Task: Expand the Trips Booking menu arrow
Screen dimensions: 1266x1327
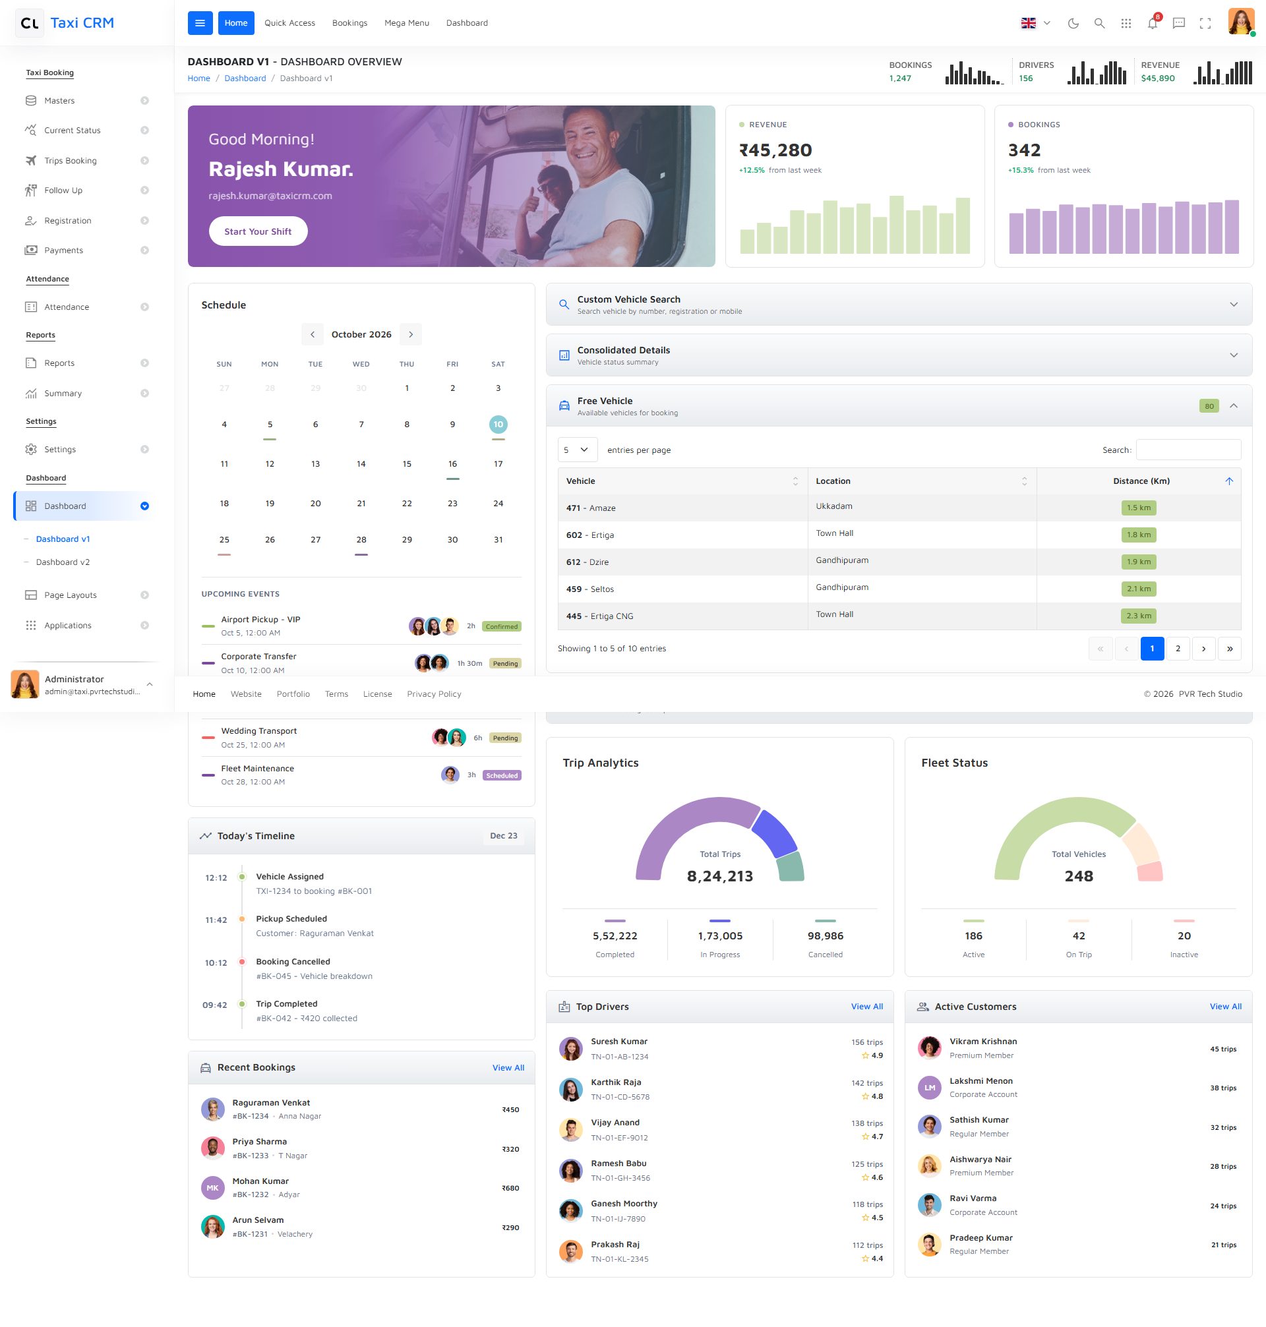Action: click(144, 161)
